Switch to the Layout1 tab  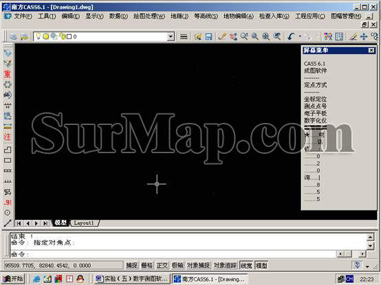[x=84, y=223]
